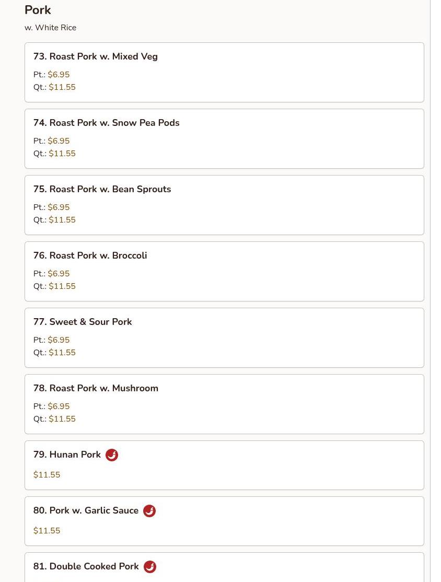Click Pork w. Garlic Sauce $11.55 price
Screen dimensions: 441x582
click(47, 531)
